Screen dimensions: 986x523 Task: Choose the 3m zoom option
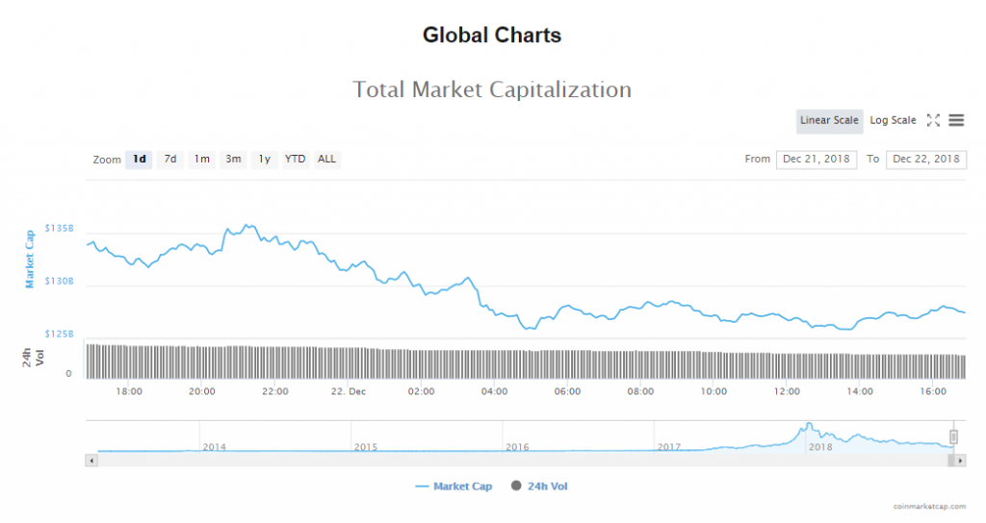click(x=233, y=160)
